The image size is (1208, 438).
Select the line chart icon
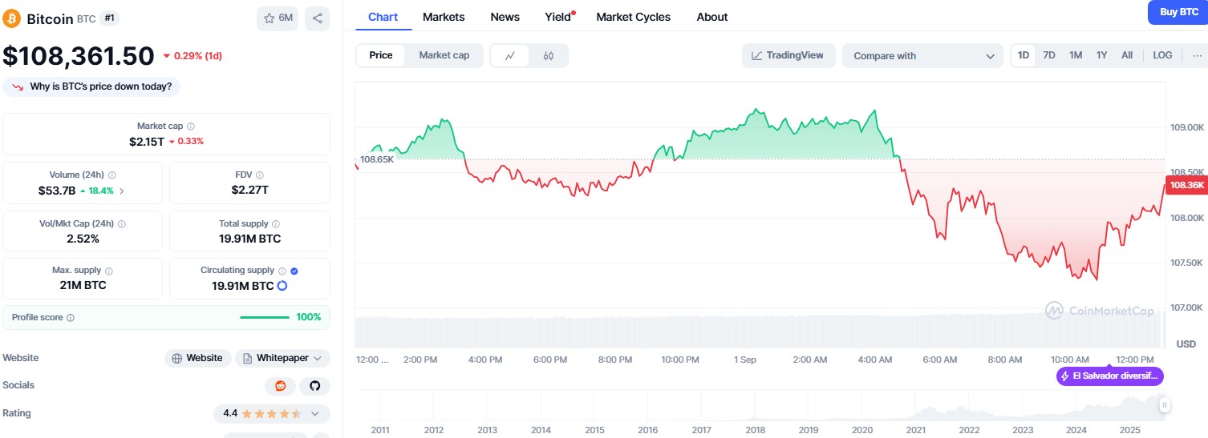[510, 55]
